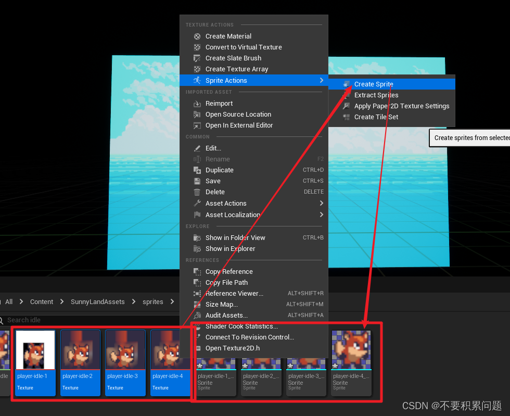Click the Convert to Virtual Texture icon

click(197, 47)
